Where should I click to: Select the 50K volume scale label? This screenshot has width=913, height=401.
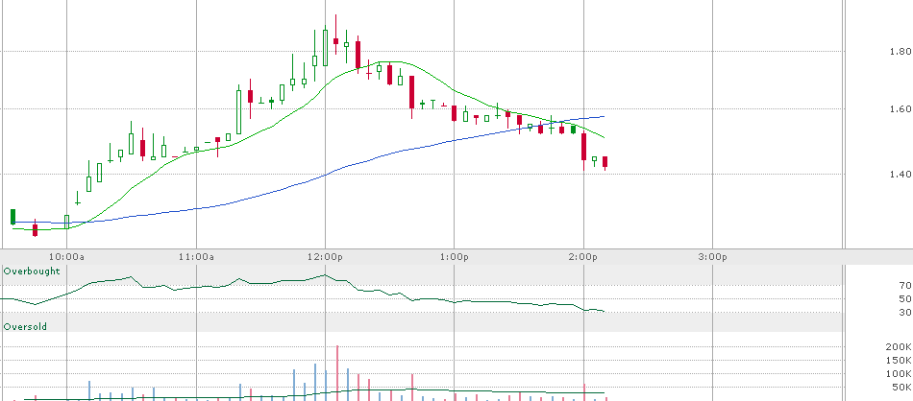[x=901, y=387]
